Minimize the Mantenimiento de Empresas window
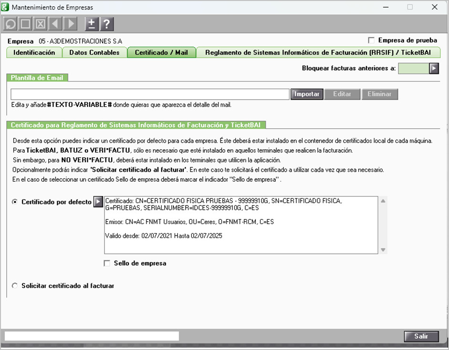The height and width of the screenshot is (350, 449). [x=386, y=7]
